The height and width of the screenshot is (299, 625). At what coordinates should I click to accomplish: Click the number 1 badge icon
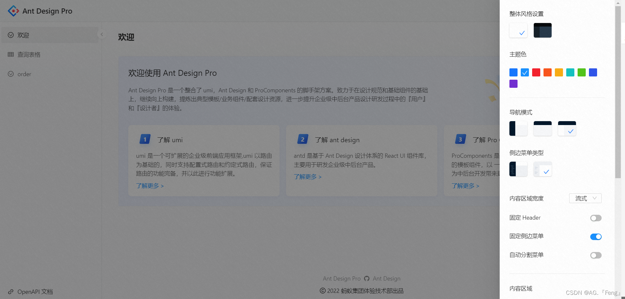(x=145, y=139)
